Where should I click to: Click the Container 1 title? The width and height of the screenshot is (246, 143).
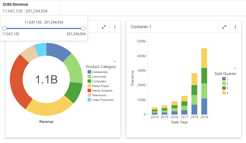(x=141, y=27)
